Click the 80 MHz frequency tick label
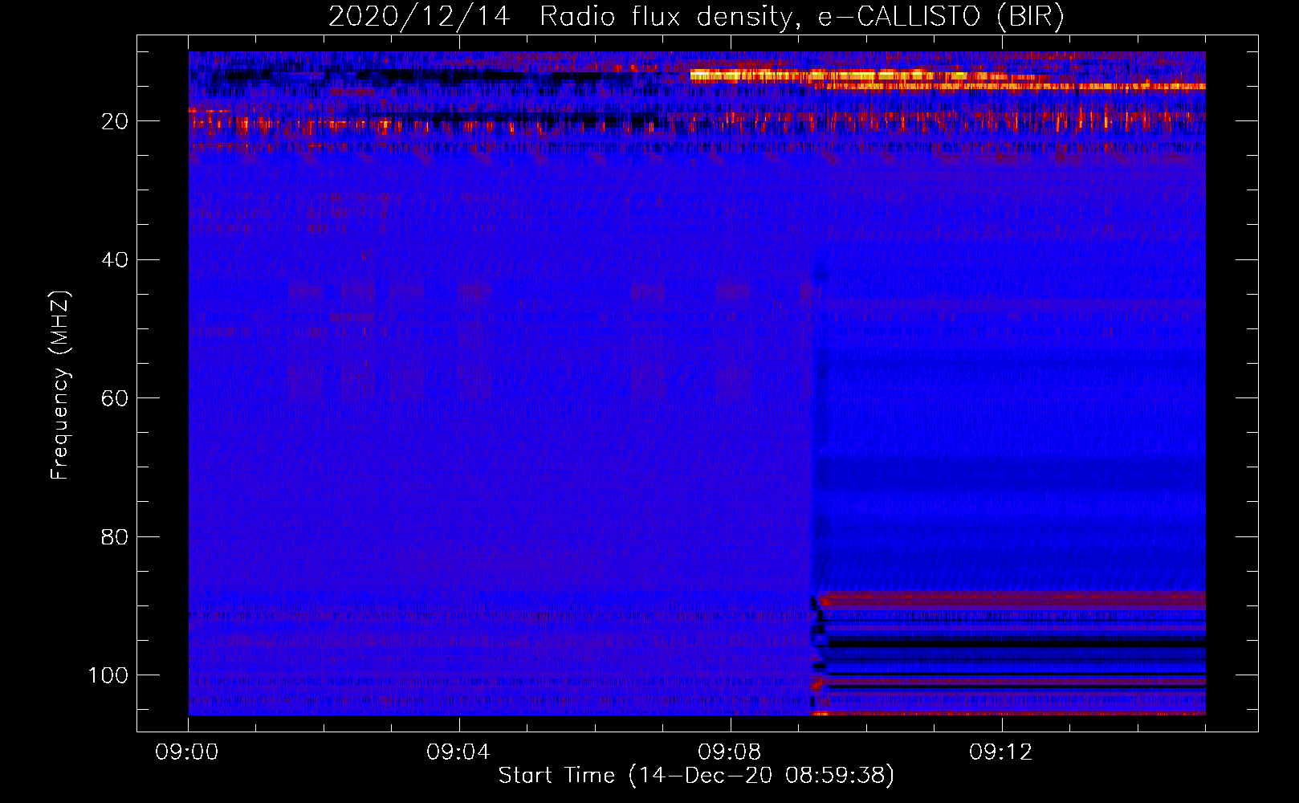Screen dimensions: 1299x803 pos(115,536)
